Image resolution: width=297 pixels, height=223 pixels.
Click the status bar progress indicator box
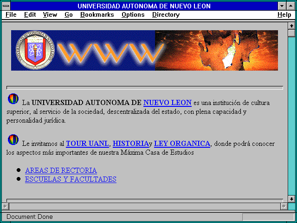(x=268, y=217)
